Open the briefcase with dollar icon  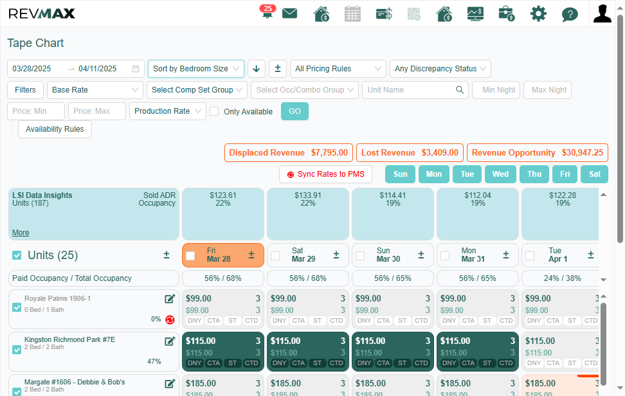coord(507,14)
